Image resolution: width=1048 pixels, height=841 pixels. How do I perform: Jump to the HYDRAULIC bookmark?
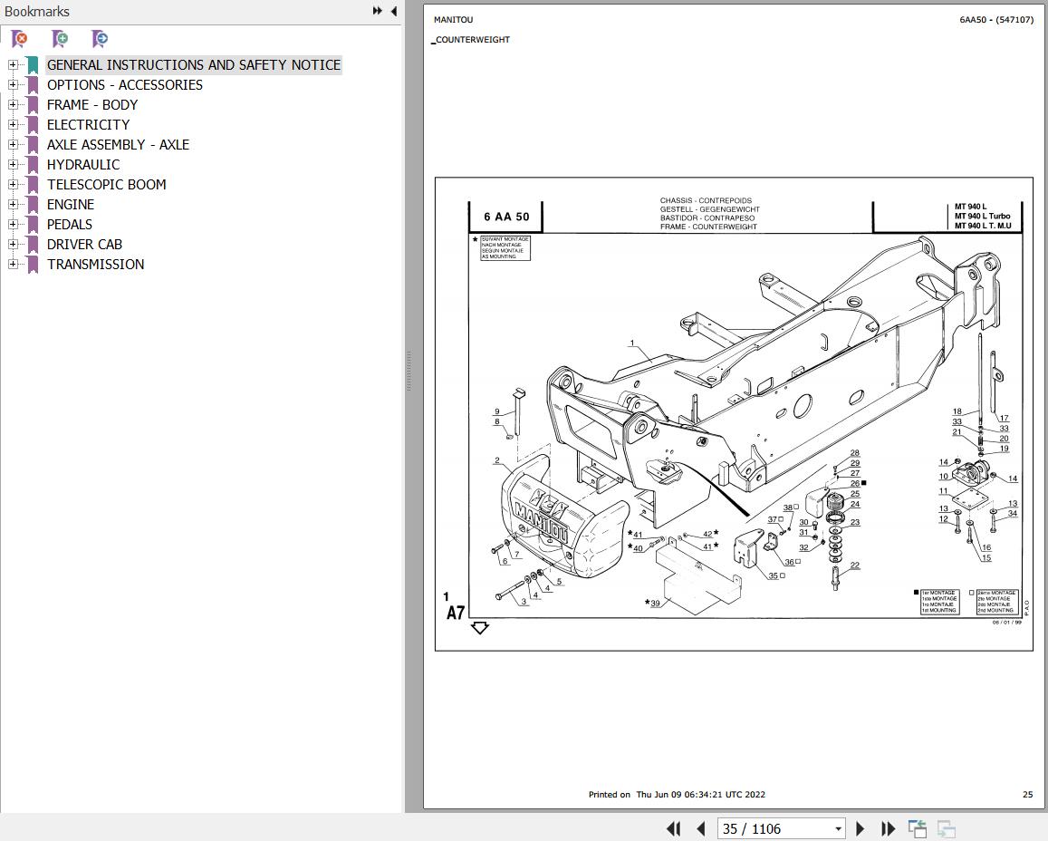(83, 165)
